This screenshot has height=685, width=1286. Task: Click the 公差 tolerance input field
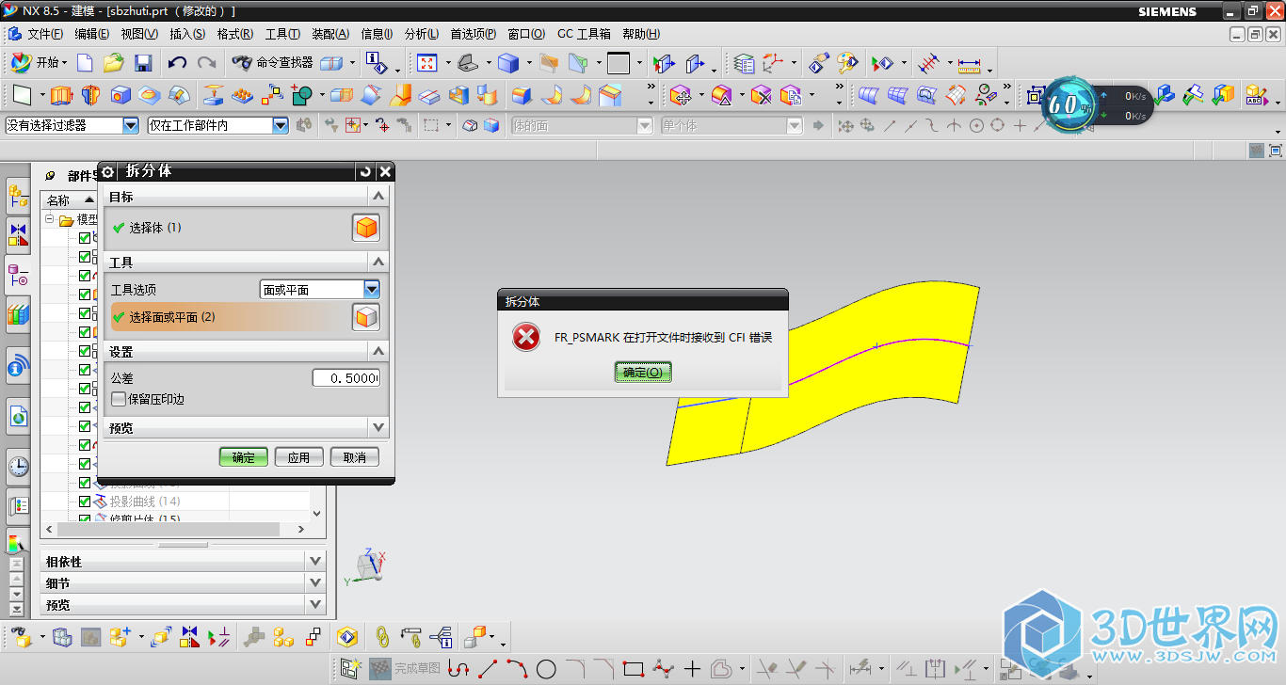[346, 377]
